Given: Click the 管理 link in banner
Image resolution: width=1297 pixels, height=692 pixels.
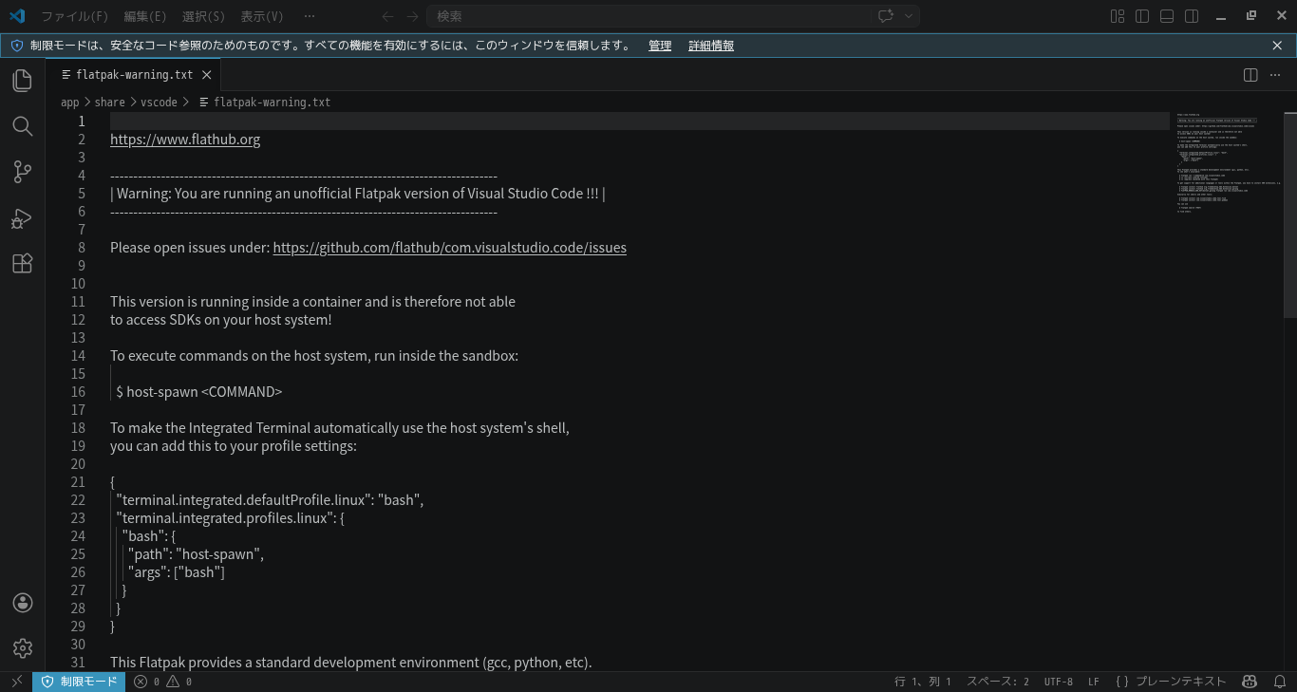Looking at the screenshot, I should (x=660, y=46).
